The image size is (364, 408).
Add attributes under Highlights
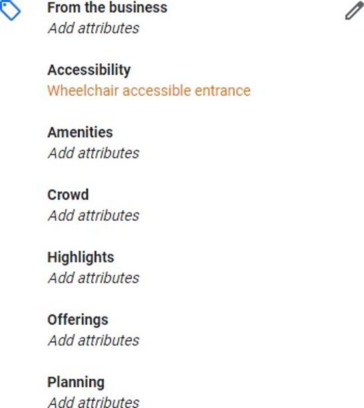tap(94, 278)
